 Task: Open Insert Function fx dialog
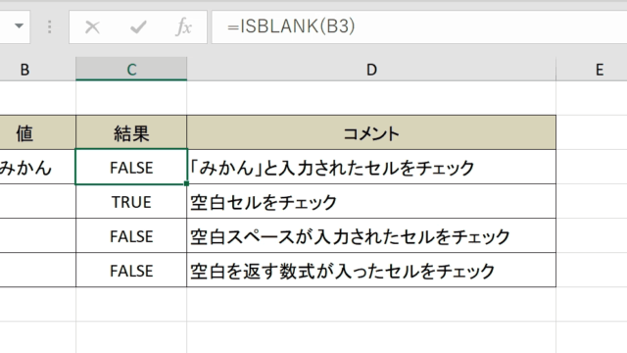coord(183,26)
